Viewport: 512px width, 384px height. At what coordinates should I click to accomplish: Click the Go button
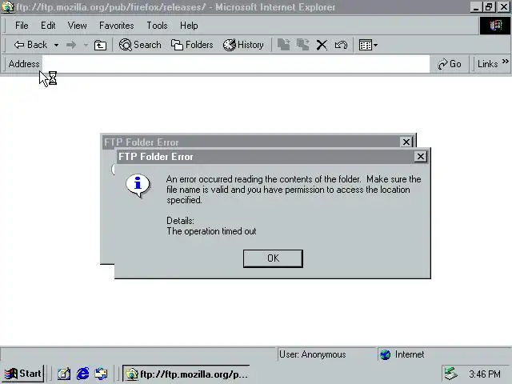click(x=450, y=64)
